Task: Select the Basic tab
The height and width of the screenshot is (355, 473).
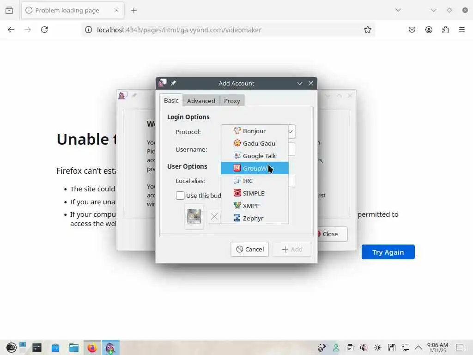Action: click(171, 100)
